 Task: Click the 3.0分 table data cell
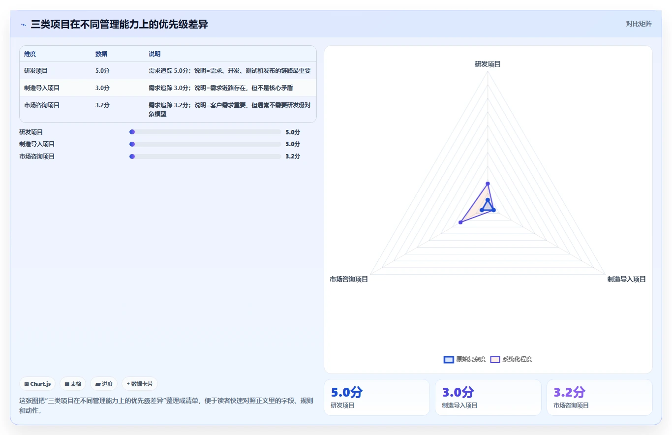click(x=102, y=88)
